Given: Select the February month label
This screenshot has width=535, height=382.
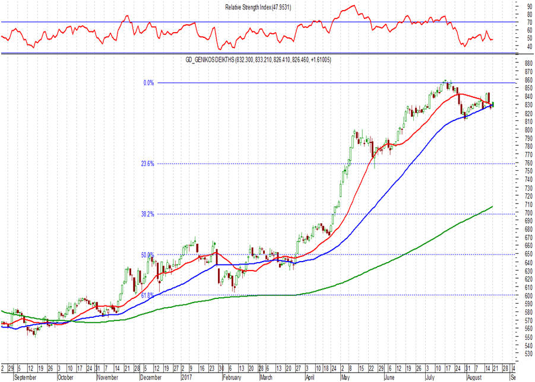Looking at the screenshot, I should [x=232, y=378].
